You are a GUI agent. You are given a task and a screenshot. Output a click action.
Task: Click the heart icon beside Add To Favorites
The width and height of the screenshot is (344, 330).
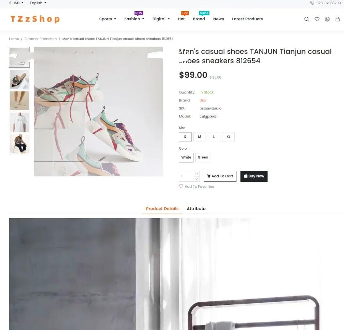pyautogui.click(x=181, y=186)
